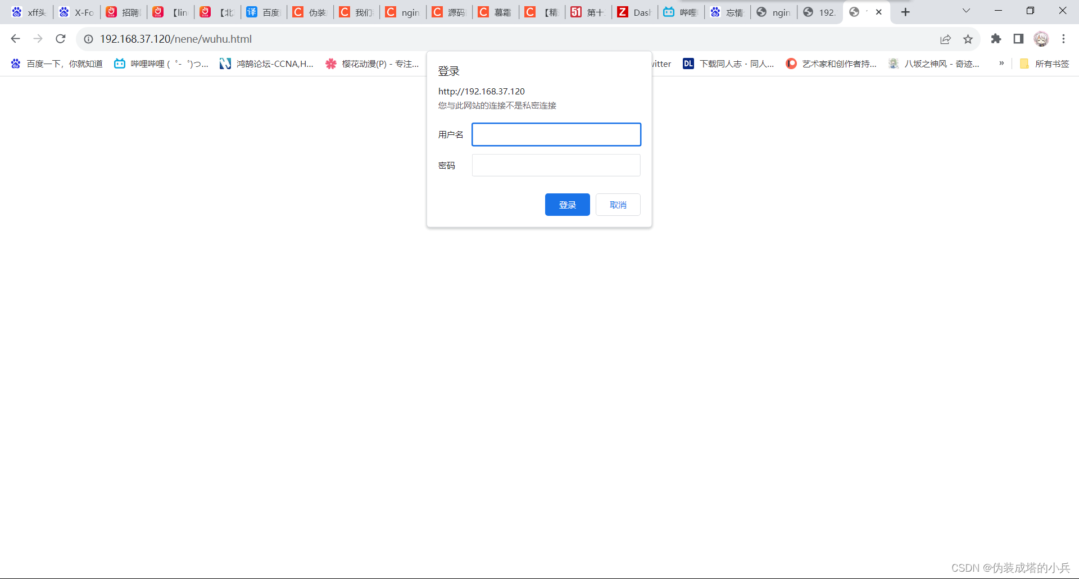Switch to the 招聘 tab
This screenshot has height=579, width=1079.
[123, 12]
